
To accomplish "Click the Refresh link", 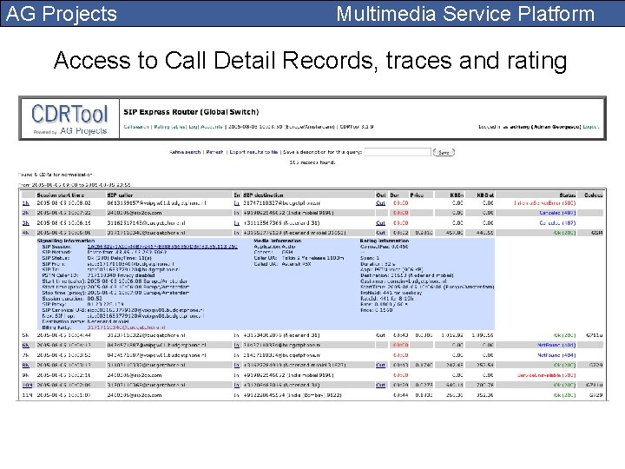I will pyautogui.click(x=214, y=152).
